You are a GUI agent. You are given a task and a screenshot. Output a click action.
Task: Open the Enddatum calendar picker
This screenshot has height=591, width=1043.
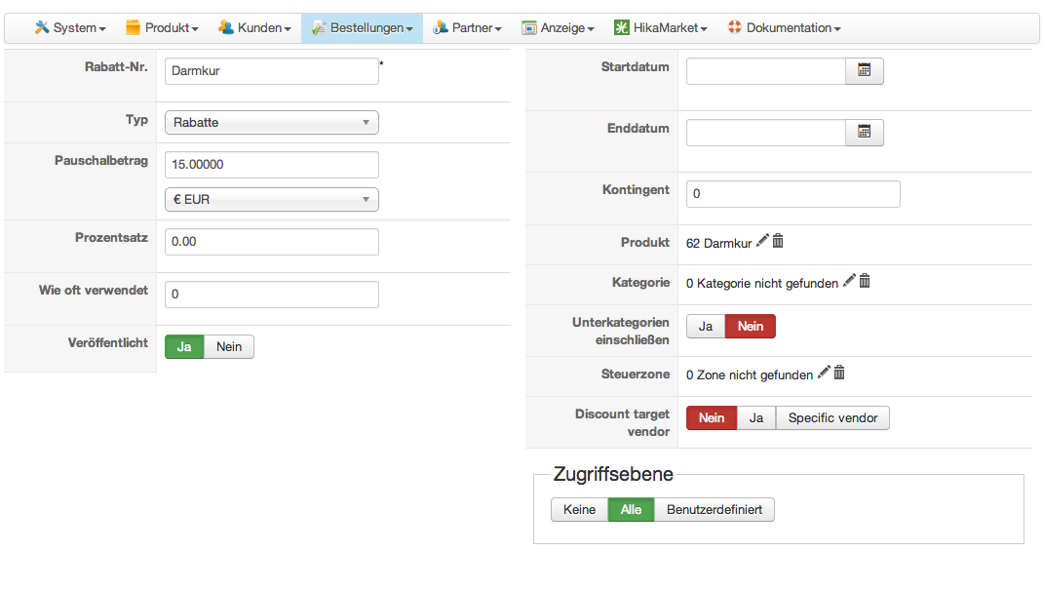pyautogui.click(x=864, y=133)
